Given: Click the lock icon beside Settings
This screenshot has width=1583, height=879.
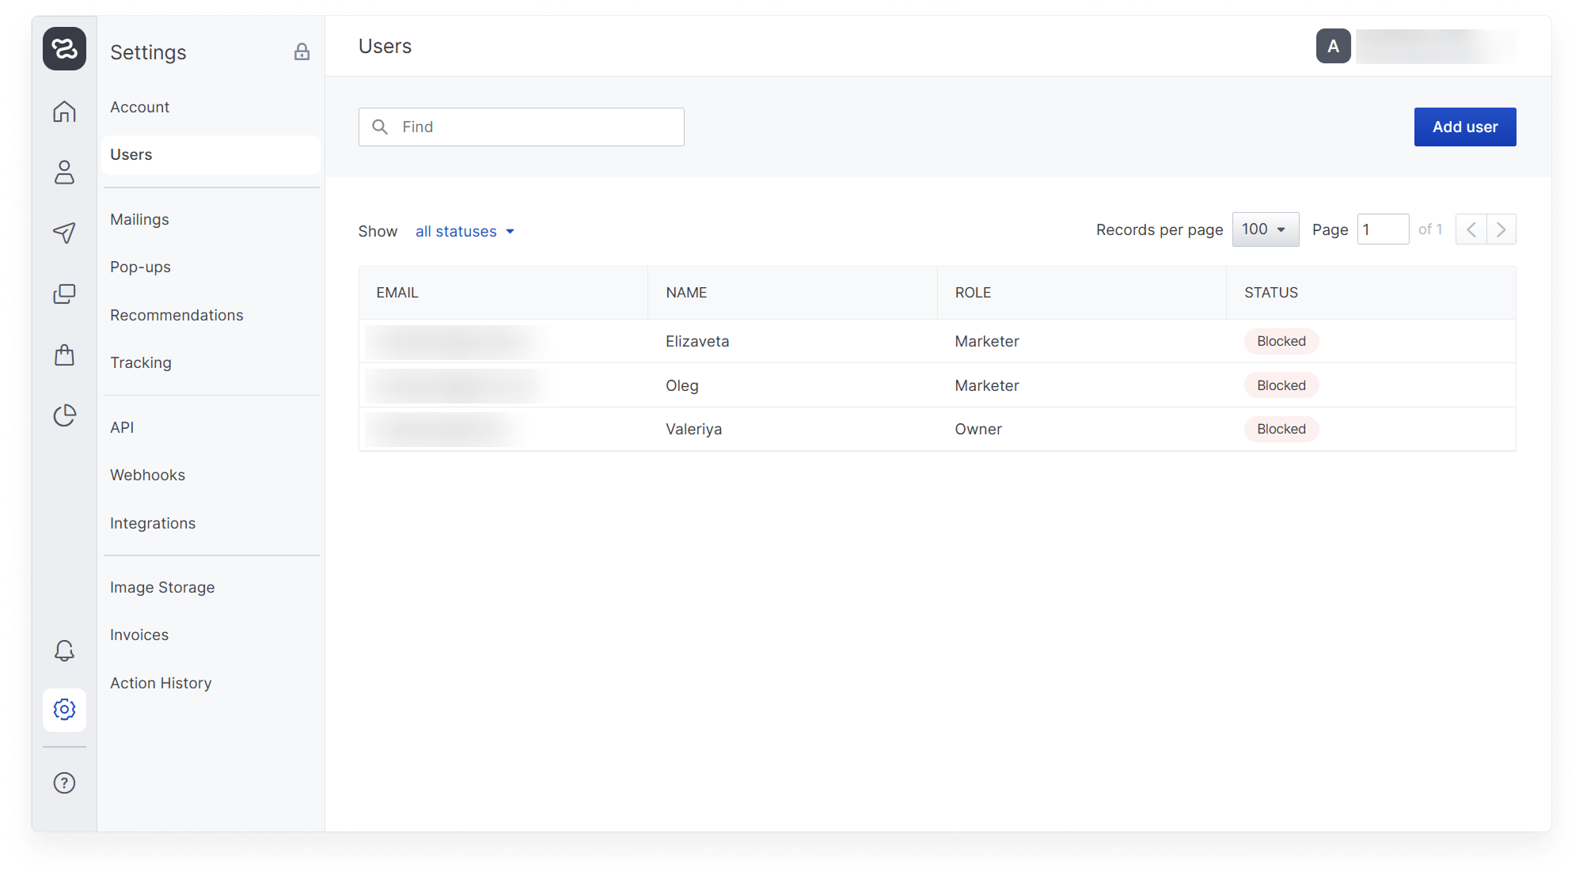Looking at the screenshot, I should click(x=302, y=52).
